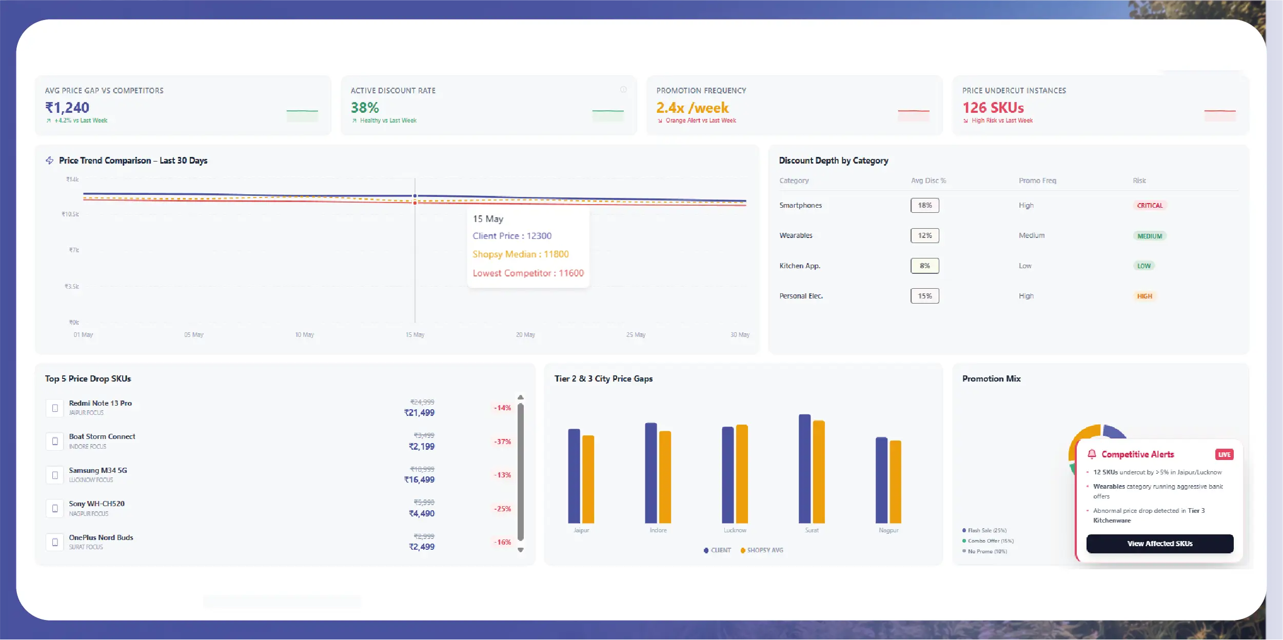Click the OnePlus Nord Buds item icon
1283x640 pixels.
(54, 542)
